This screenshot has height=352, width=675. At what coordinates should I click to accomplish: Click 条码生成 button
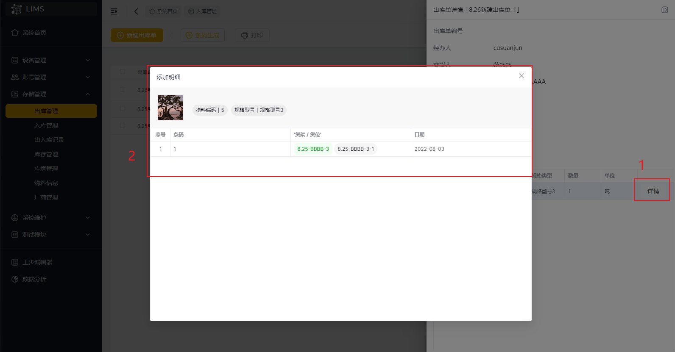[203, 35]
